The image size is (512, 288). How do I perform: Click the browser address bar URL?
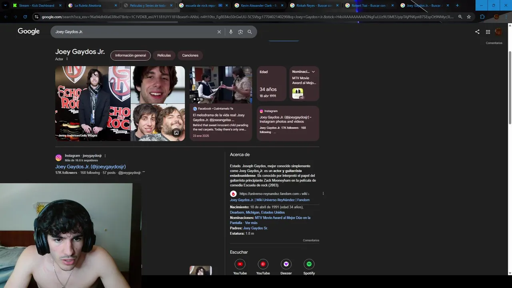247,17
